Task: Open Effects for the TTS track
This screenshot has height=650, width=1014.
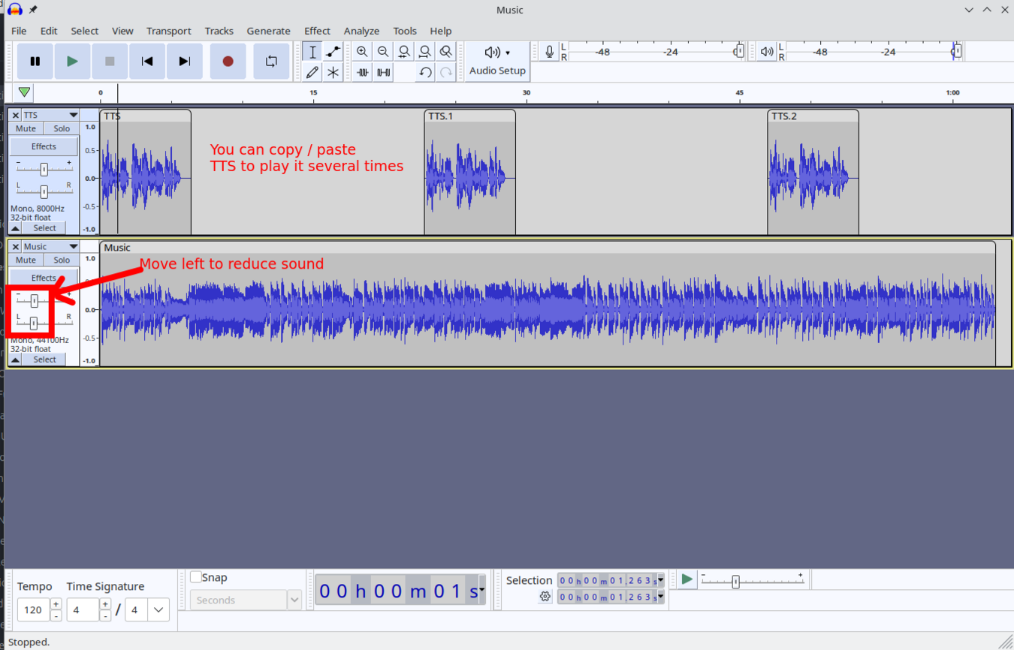Action: pos(44,146)
